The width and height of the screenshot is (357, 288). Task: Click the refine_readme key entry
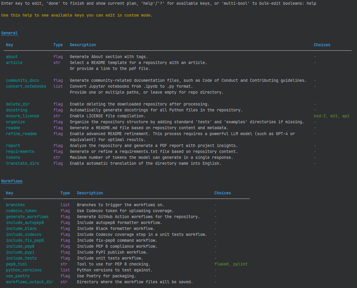coord(21,134)
